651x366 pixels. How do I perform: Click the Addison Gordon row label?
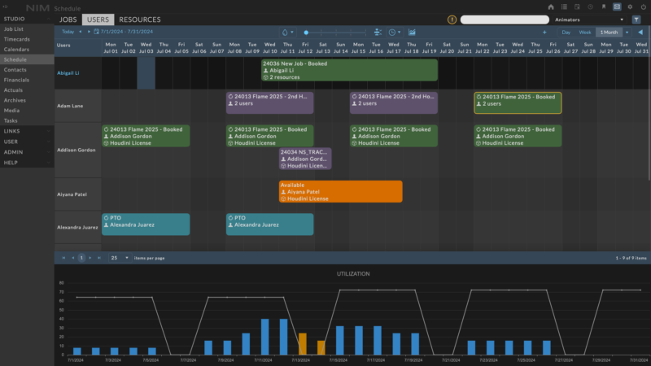pyautogui.click(x=76, y=150)
